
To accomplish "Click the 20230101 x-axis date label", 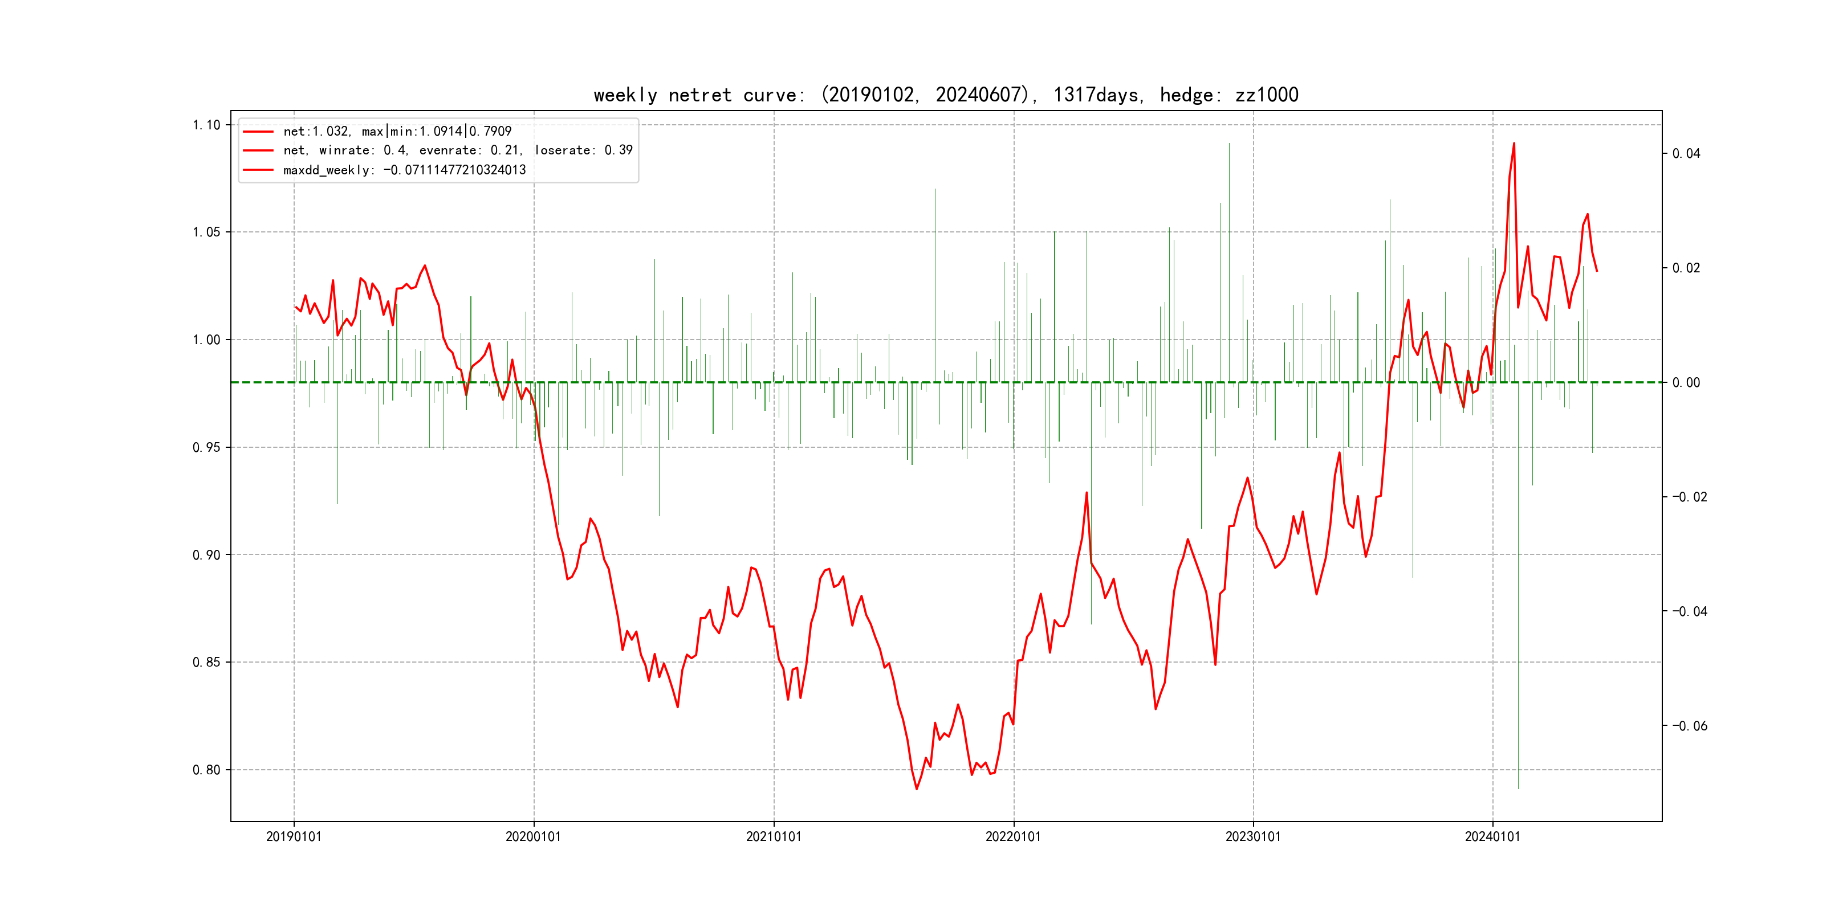I will point(1252,836).
